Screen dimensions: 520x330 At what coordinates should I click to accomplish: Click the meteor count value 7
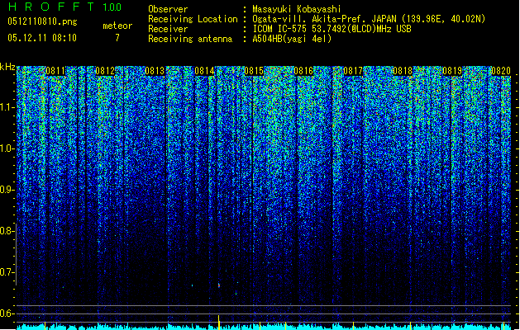pos(117,38)
